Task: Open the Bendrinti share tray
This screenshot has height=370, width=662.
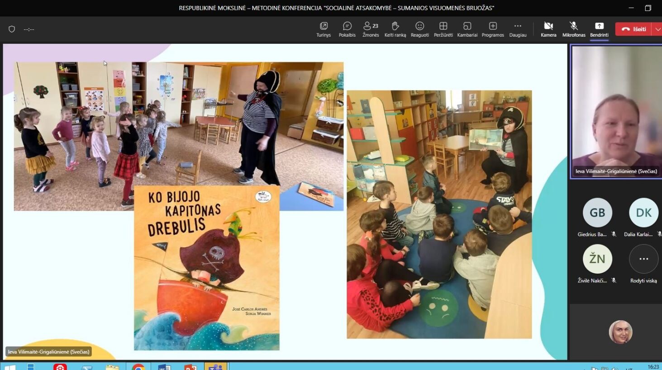Action: pyautogui.click(x=599, y=29)
